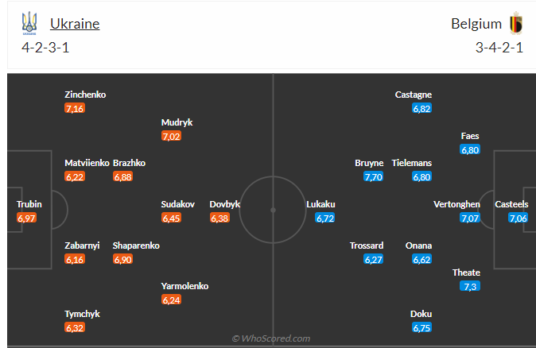536x348 pixels.
Task: Select player Dovbyk on the pitch
Action: pyautogui.click(x=225, y=204)
